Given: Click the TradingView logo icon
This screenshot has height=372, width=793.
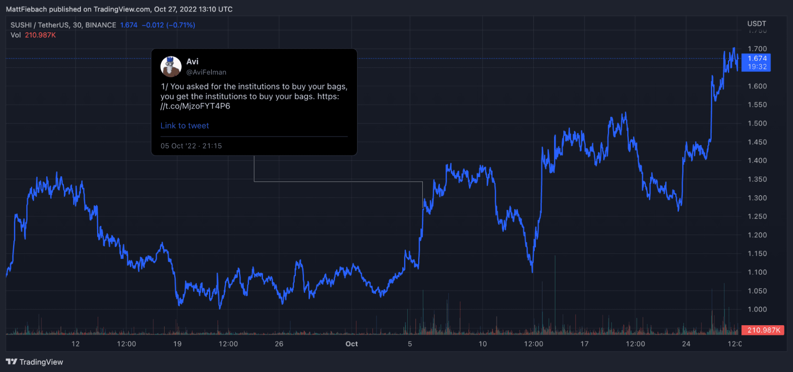Looking at the screenshot, I should (x=12, y=362).
